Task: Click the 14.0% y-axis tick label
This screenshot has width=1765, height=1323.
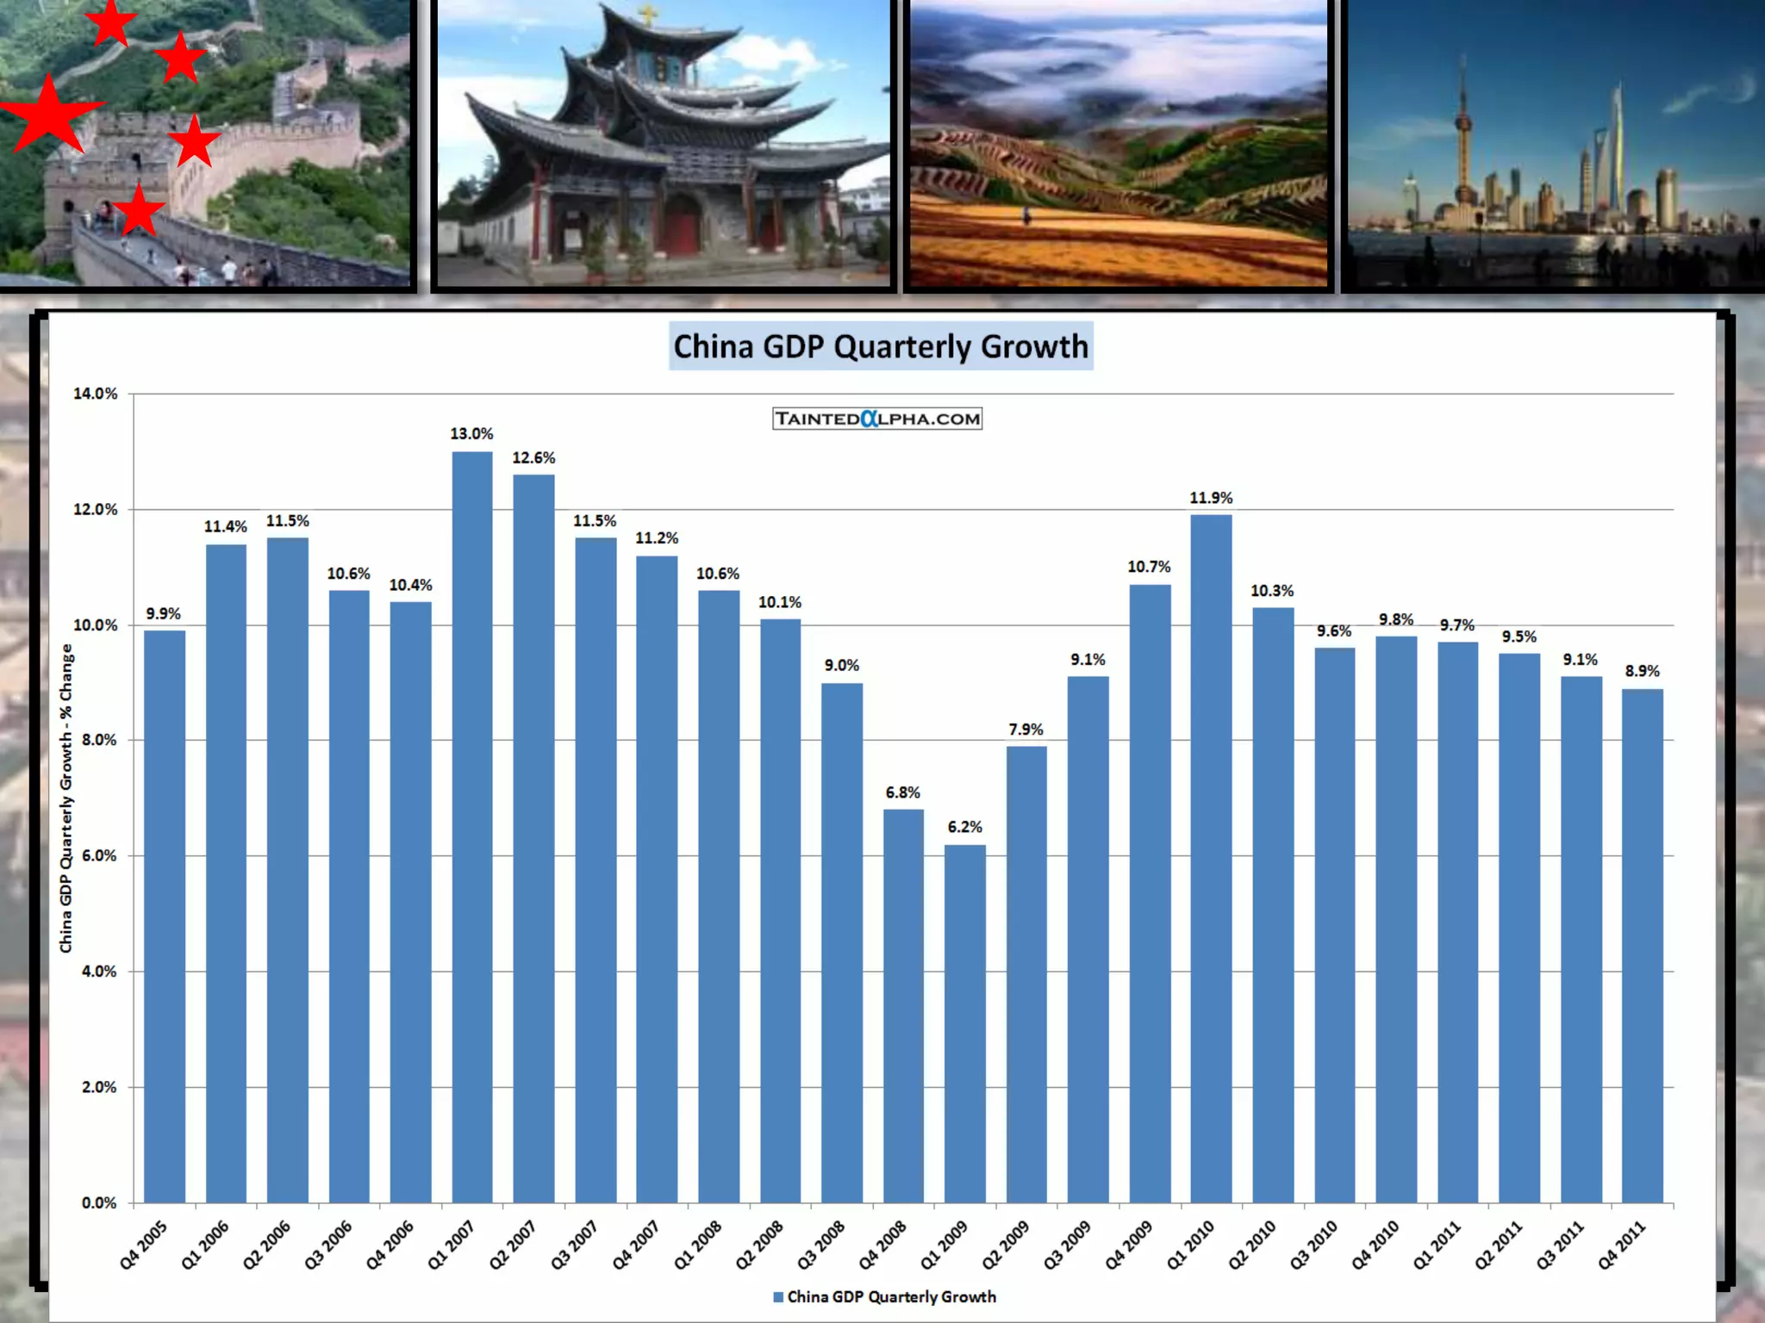Action: pos(95,394)
